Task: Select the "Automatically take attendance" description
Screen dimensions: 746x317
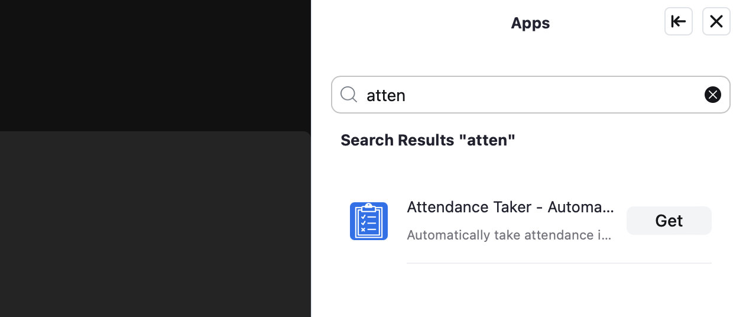Action: point(509,235)
